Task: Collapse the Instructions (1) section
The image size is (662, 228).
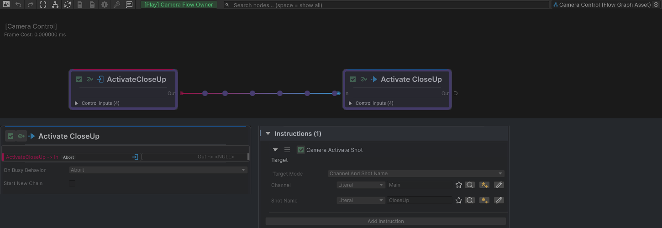Action: point(268,133)
